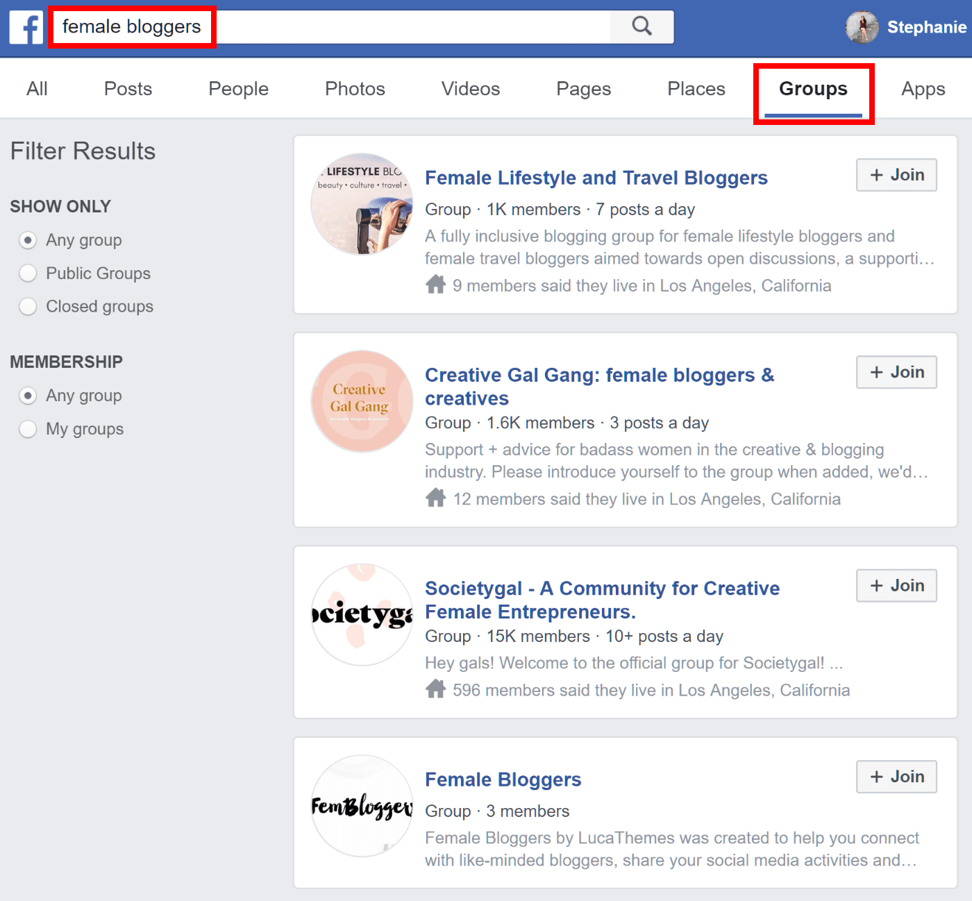
Task: Click the magnifying glass search button
Action: (x=642, y=27)
